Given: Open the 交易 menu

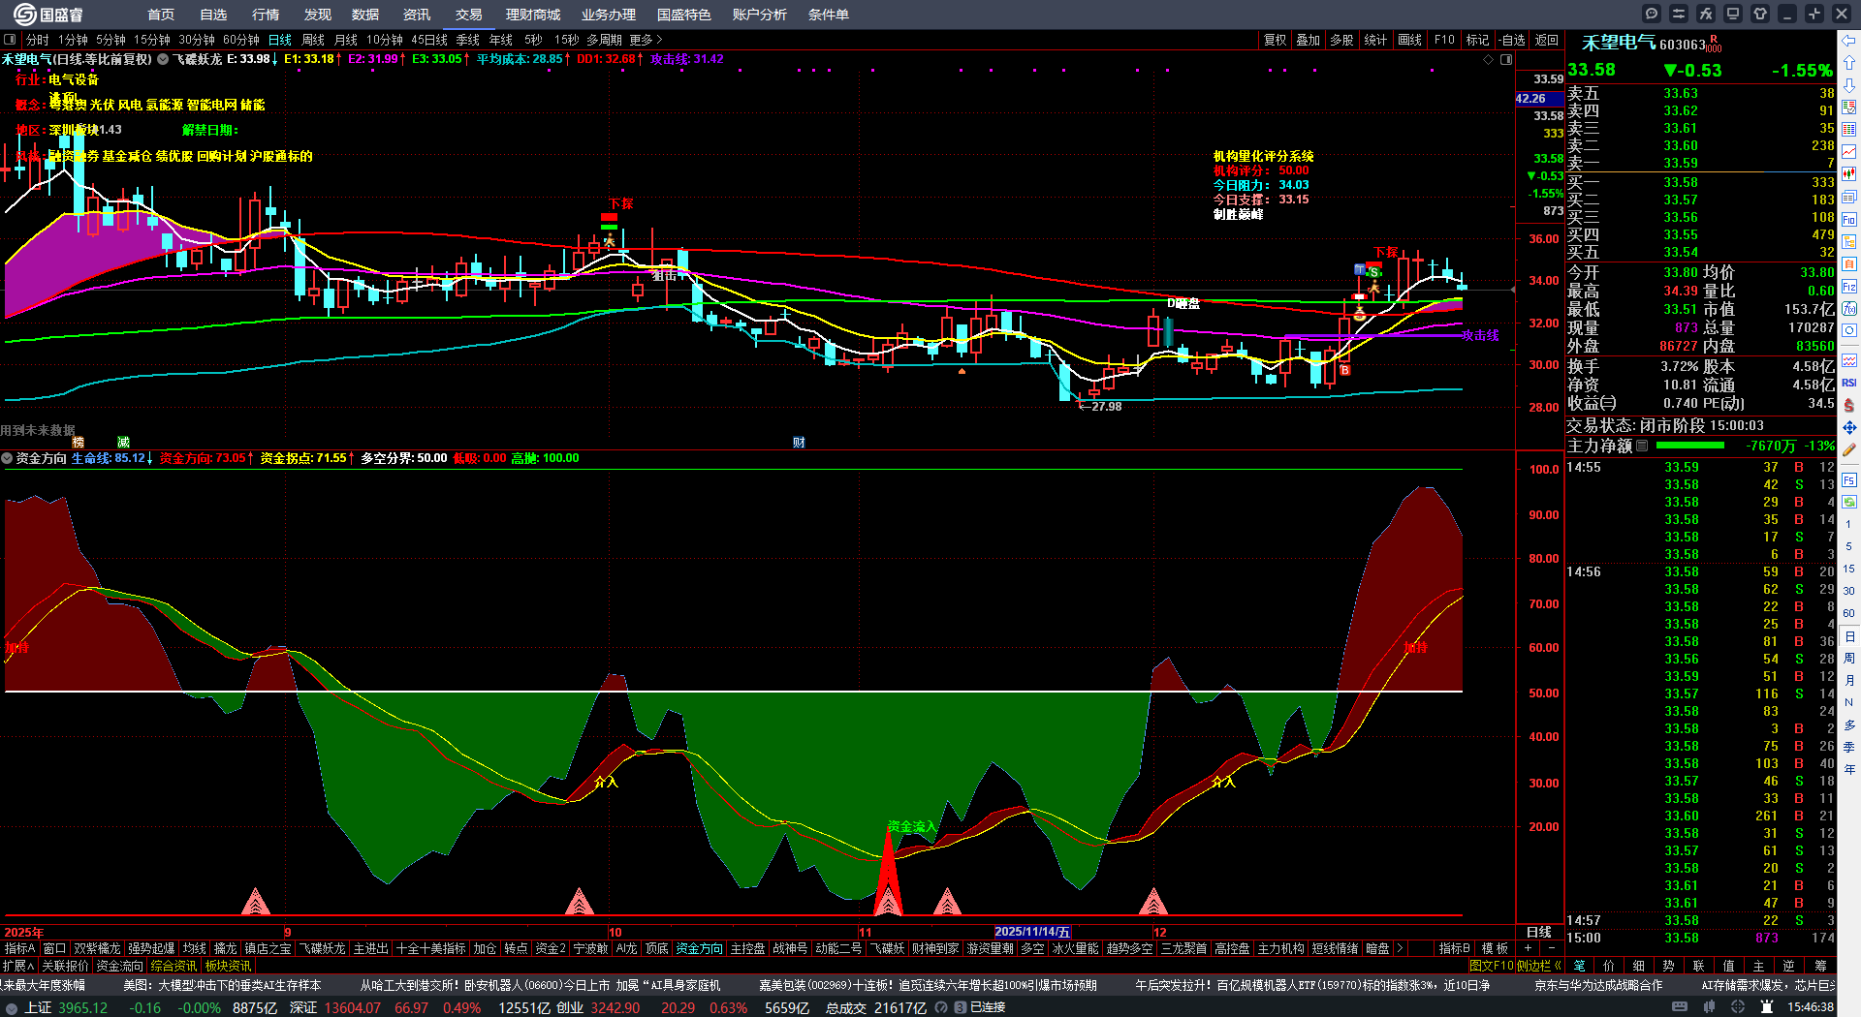Looking at the screenshot, I should (469, 15).
